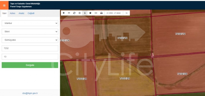Click the star favorites icon
Image resolution: width=205 pixels, height=96 pixels.
(x=90, y=13)
